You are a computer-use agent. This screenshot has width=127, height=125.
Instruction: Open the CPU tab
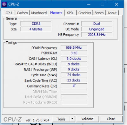pyautogui.click(x=9, y=13)
